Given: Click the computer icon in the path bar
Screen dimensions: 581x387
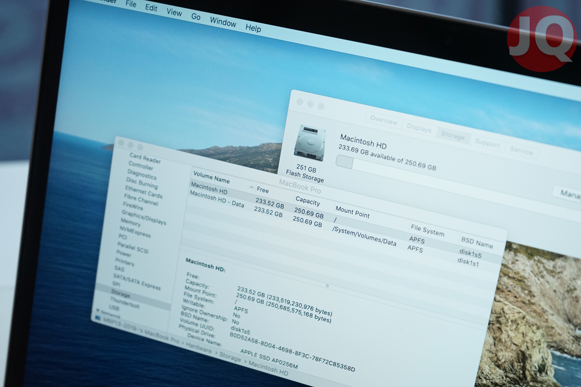Looking at the screenshot, I should (98, 318).
